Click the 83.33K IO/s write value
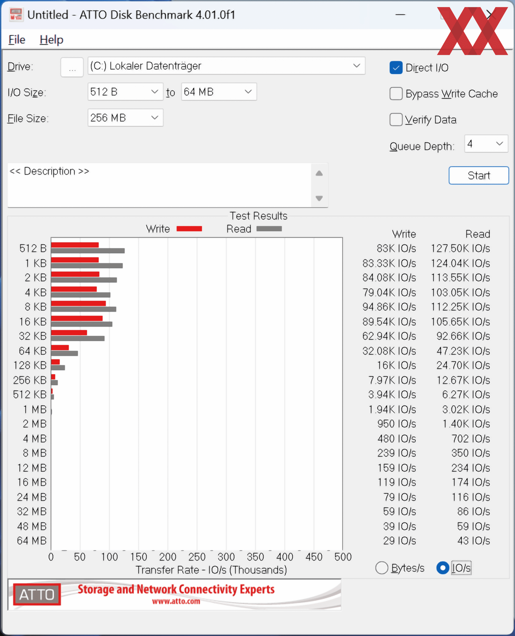The width and height of the screenshot is (515, 636). [x=389, y=263]
